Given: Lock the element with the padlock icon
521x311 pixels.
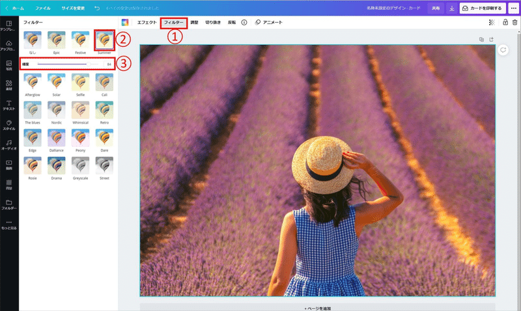Looking at the screenshot, I should coord(505,22).
